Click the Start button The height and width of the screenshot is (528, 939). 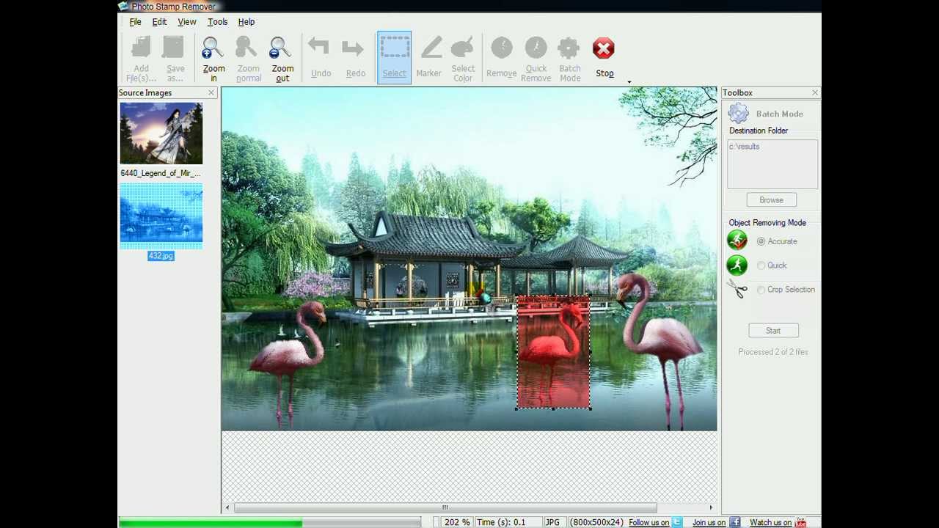pos(773,331)
